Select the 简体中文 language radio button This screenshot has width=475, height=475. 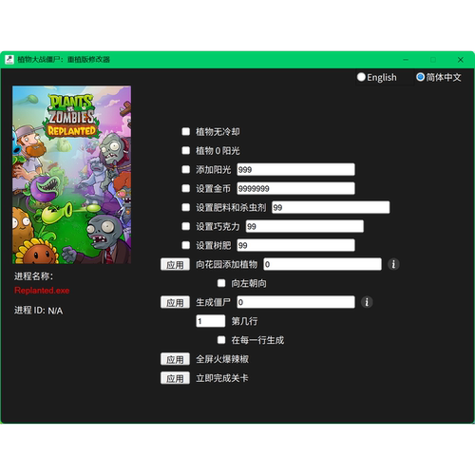coord(420,77)
